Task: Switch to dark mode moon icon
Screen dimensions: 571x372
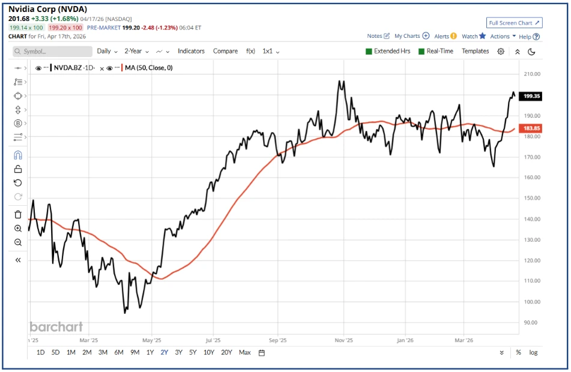Action: click(x=531, y=52)
